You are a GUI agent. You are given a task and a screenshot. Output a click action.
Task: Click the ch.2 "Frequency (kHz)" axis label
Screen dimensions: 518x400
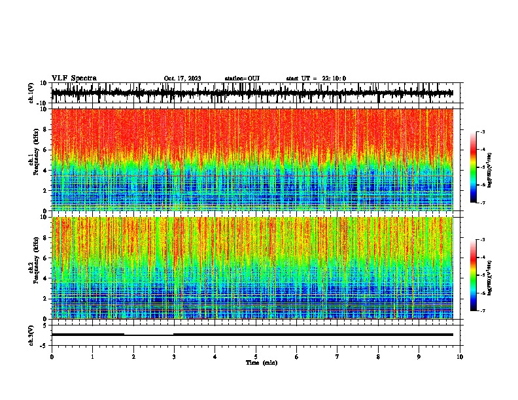tap(36, 260)
